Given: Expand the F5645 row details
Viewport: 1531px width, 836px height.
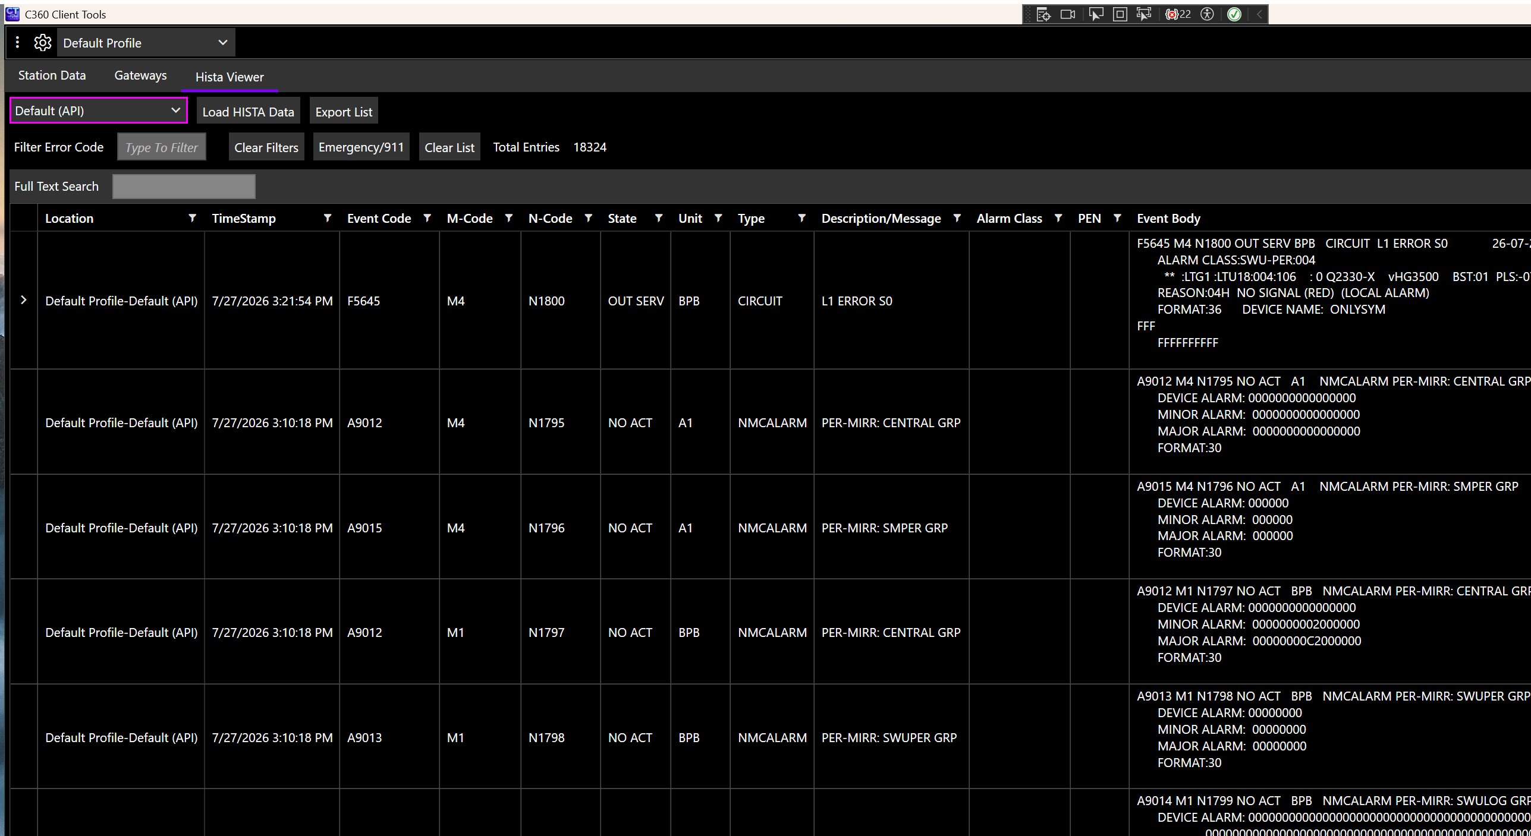Looking at the screenshot, I should click(23, 300).
